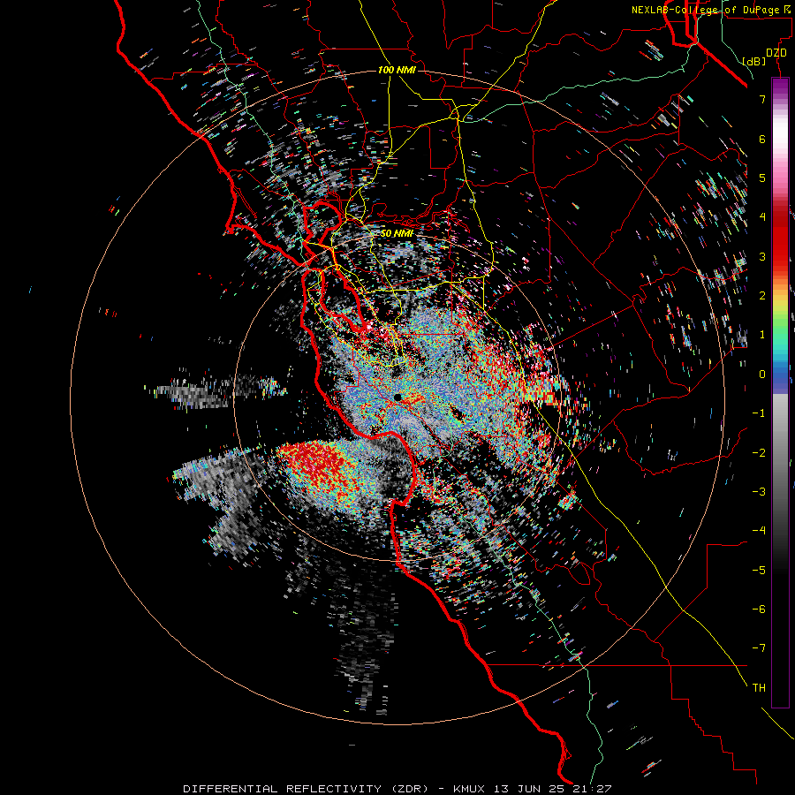
Task: Click the 5 value on the color scale
Action: coord(762,178)
